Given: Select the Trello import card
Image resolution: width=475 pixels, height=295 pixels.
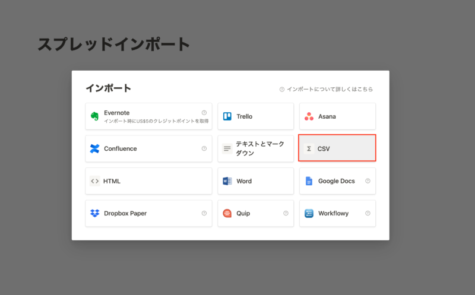Looking at the screenshot, I should [256, 116].
